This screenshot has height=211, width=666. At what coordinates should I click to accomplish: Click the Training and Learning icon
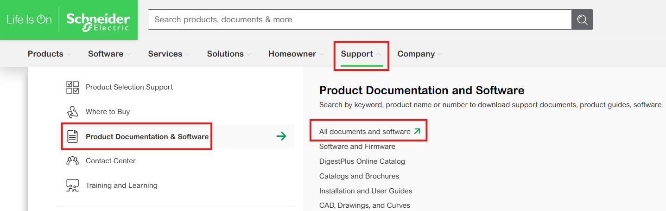click(x=73, y=185)
